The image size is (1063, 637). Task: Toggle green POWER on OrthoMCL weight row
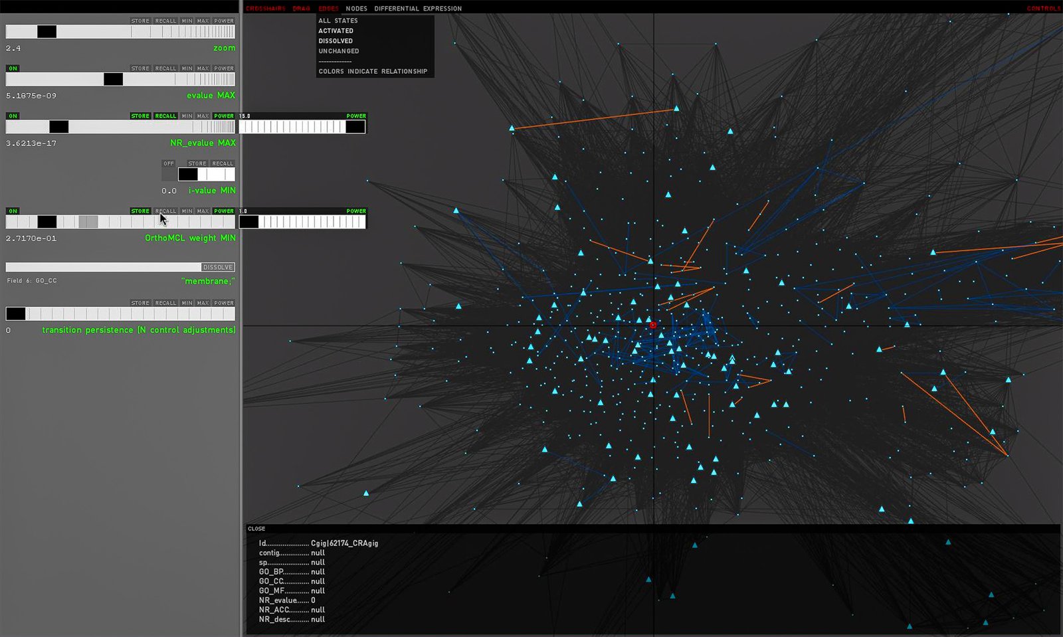tap(224, 211)
